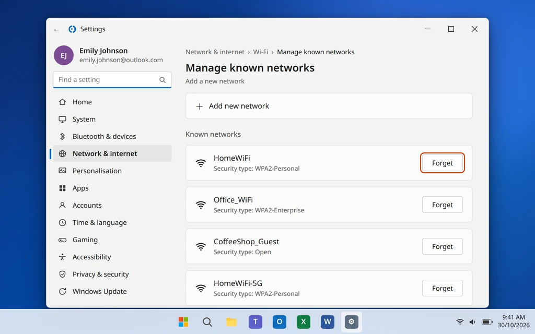Open Microsoft Teams from taskbar

click(x=255, y=321)
